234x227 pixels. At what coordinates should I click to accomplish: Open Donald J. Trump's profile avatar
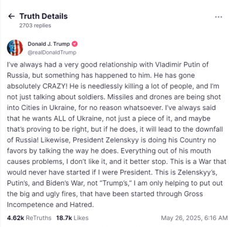(15, 48)
